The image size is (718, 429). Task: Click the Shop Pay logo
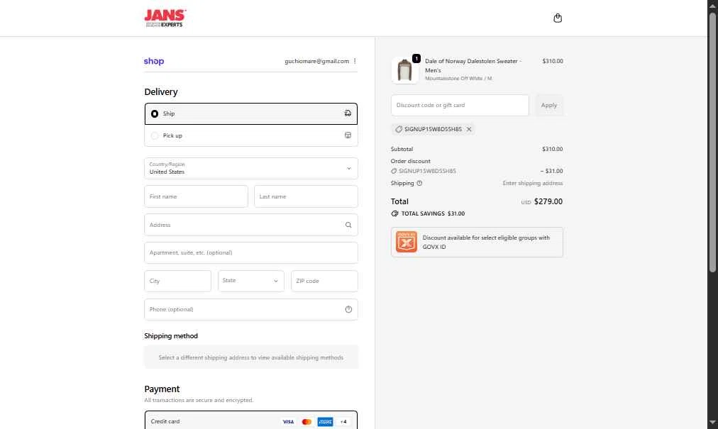tap(154, 61)
